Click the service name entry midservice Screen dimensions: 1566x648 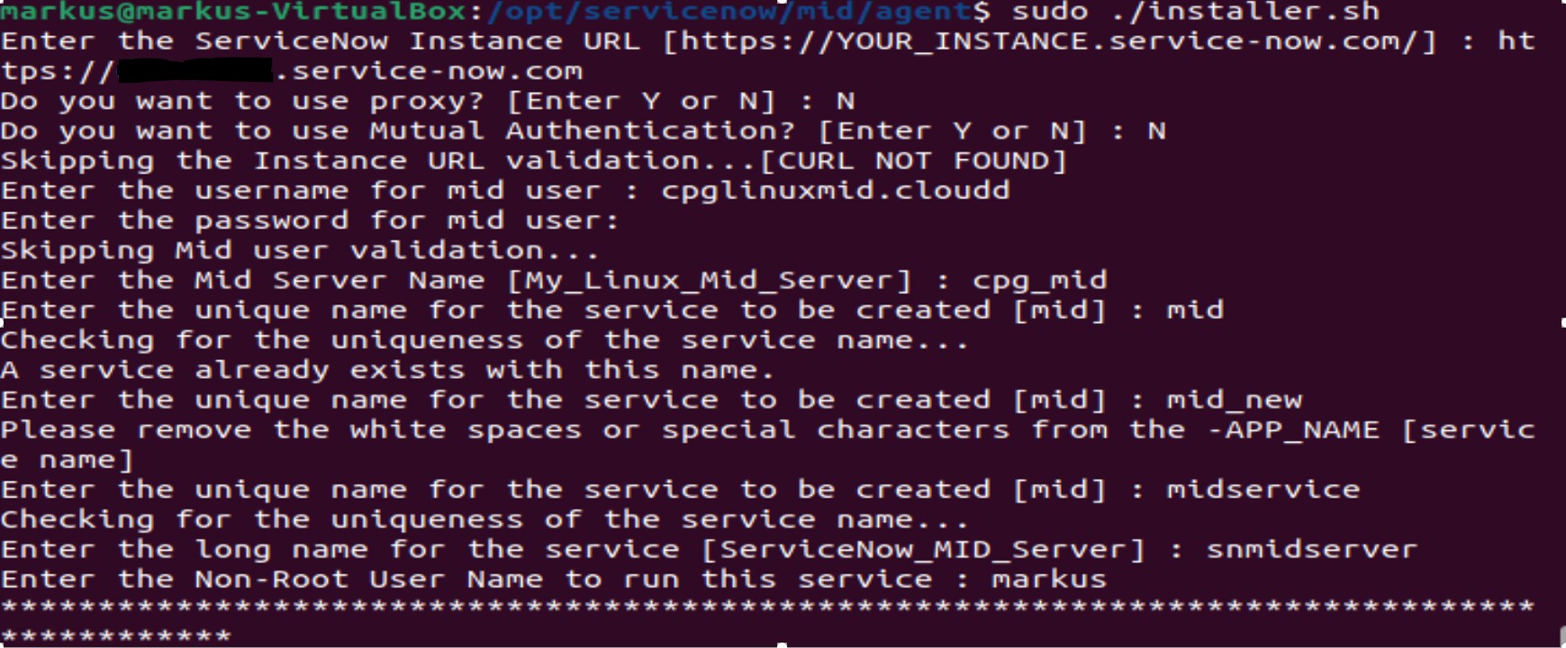[1263, 490]
